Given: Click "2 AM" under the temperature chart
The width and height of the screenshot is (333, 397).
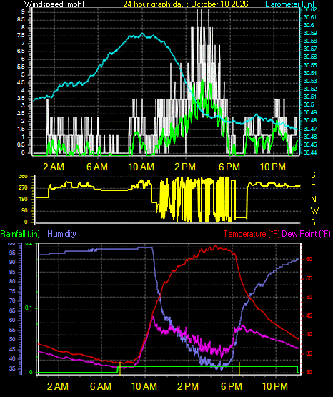Looking at the screenshot, I should (x=58, y=386).
